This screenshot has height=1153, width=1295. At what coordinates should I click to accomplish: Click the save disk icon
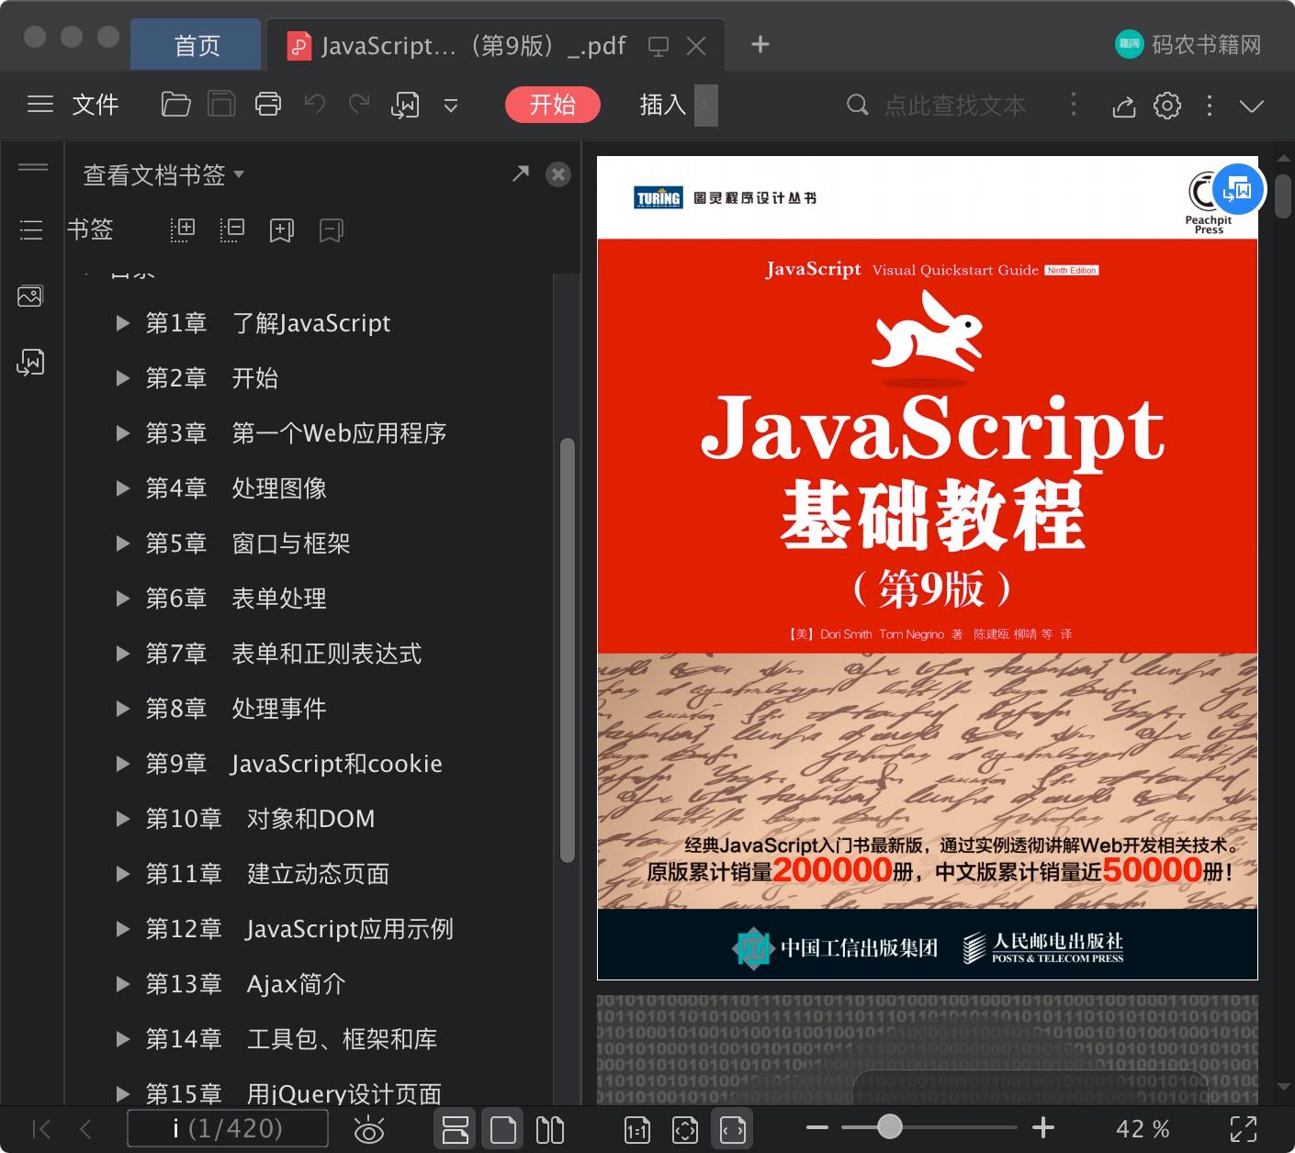click(221, 105)
